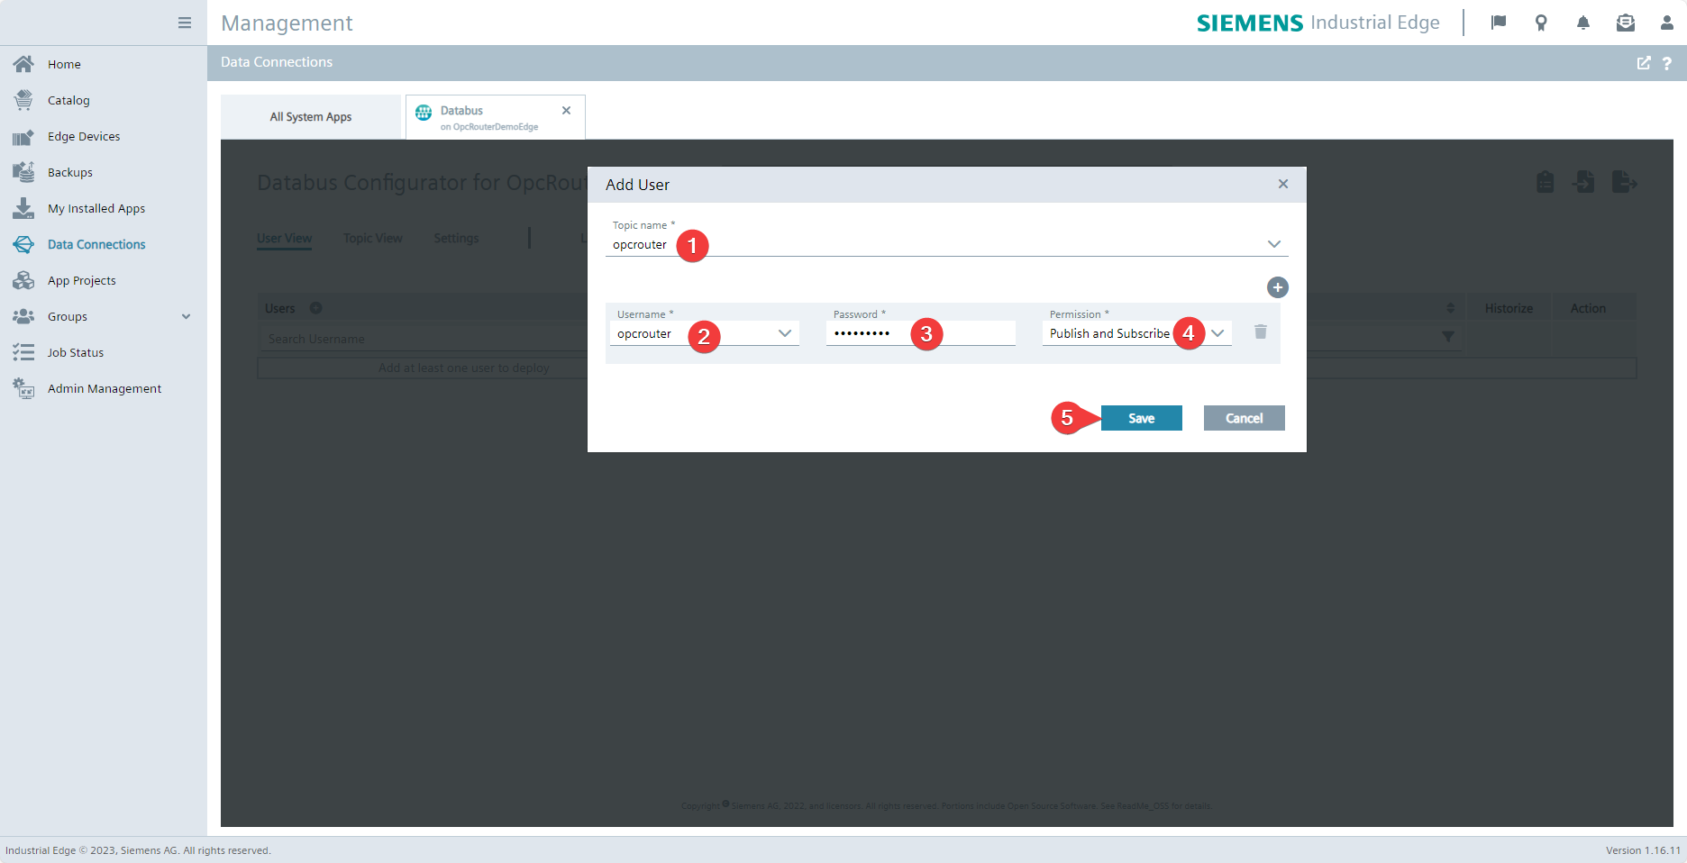
Task: Go to Admin Management page
Action: (x=105, y=388)
